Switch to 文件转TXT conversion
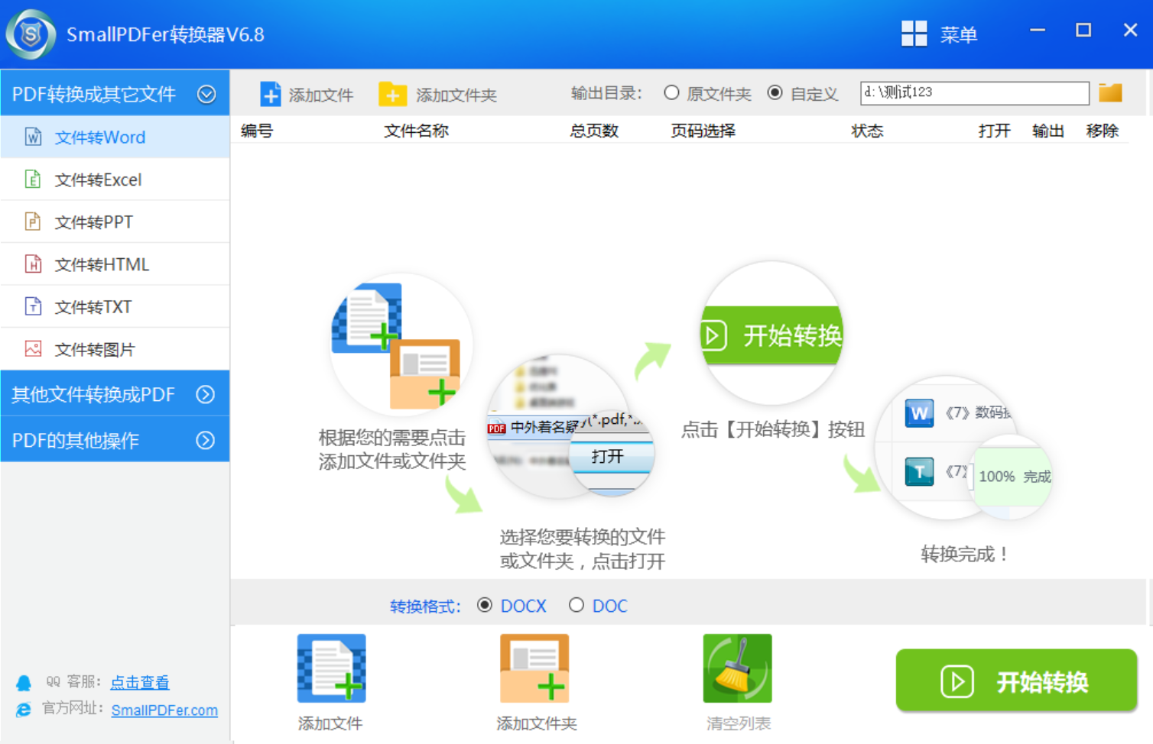1153x744 pixels. [92, 306]
